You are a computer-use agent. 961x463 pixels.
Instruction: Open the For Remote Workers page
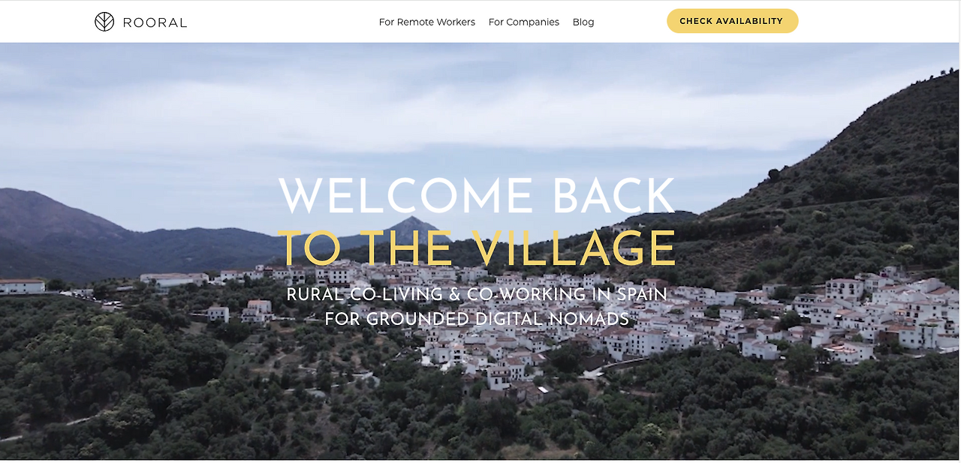point(427,22)
